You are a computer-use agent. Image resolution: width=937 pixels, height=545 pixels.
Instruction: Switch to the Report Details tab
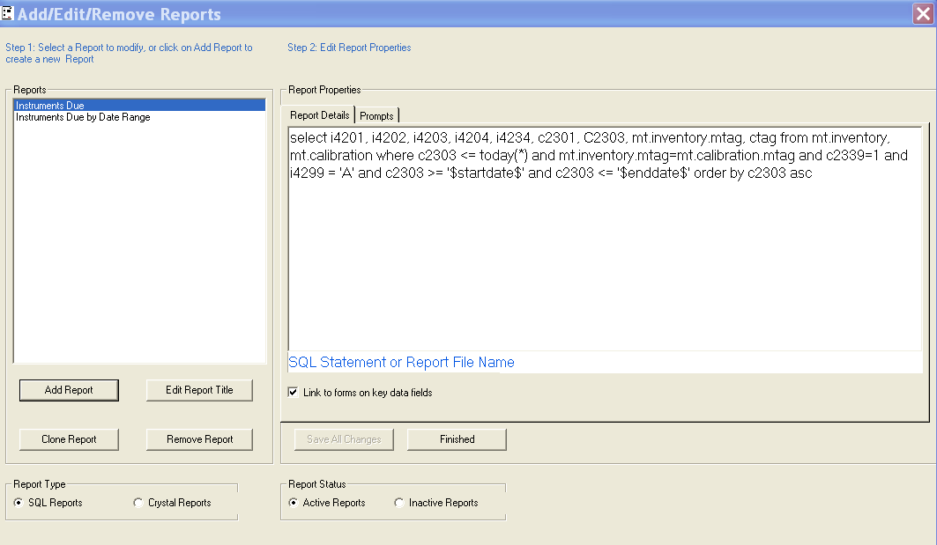(x=319, y=114)
